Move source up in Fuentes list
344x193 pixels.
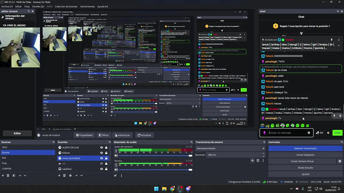[x=76, y=176]
